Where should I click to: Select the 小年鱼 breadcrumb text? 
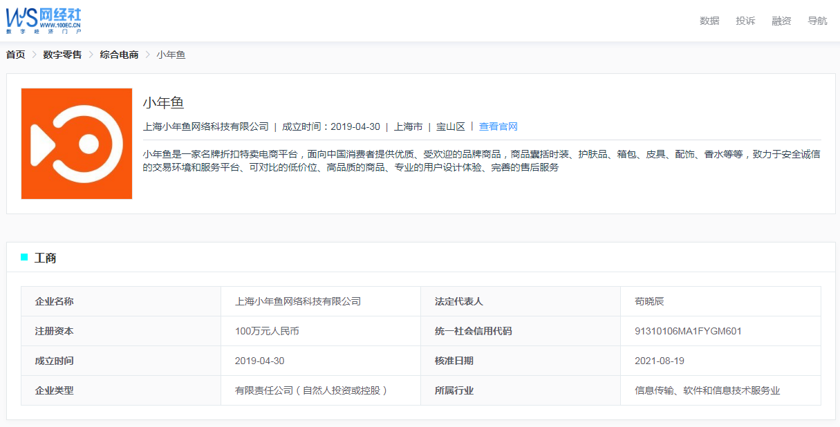pyautogui.click(x=171, y=55)
